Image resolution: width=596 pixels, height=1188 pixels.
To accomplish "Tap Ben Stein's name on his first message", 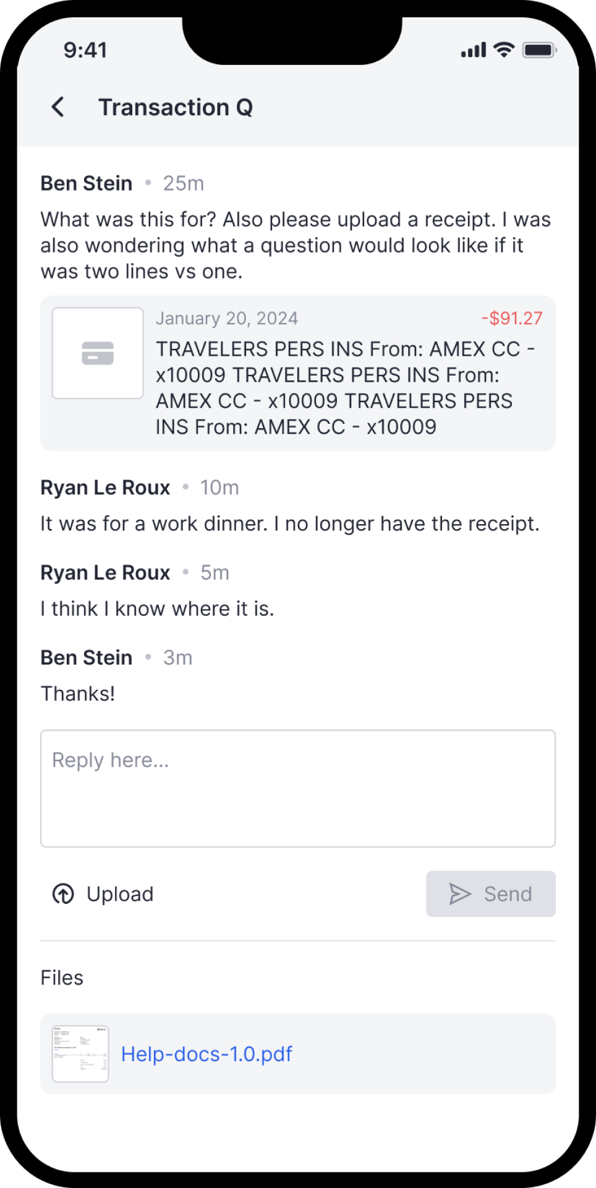I will tap(86, 183).
